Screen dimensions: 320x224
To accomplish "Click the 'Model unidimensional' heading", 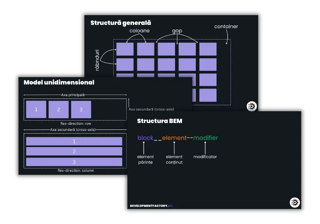I will pos(59,83).
